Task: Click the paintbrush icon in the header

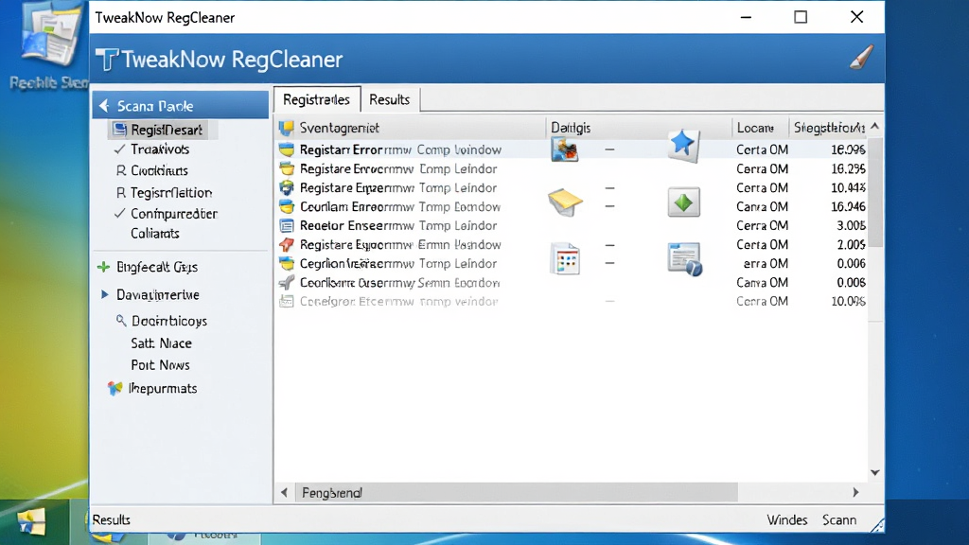Action: [x=861, y=58]
